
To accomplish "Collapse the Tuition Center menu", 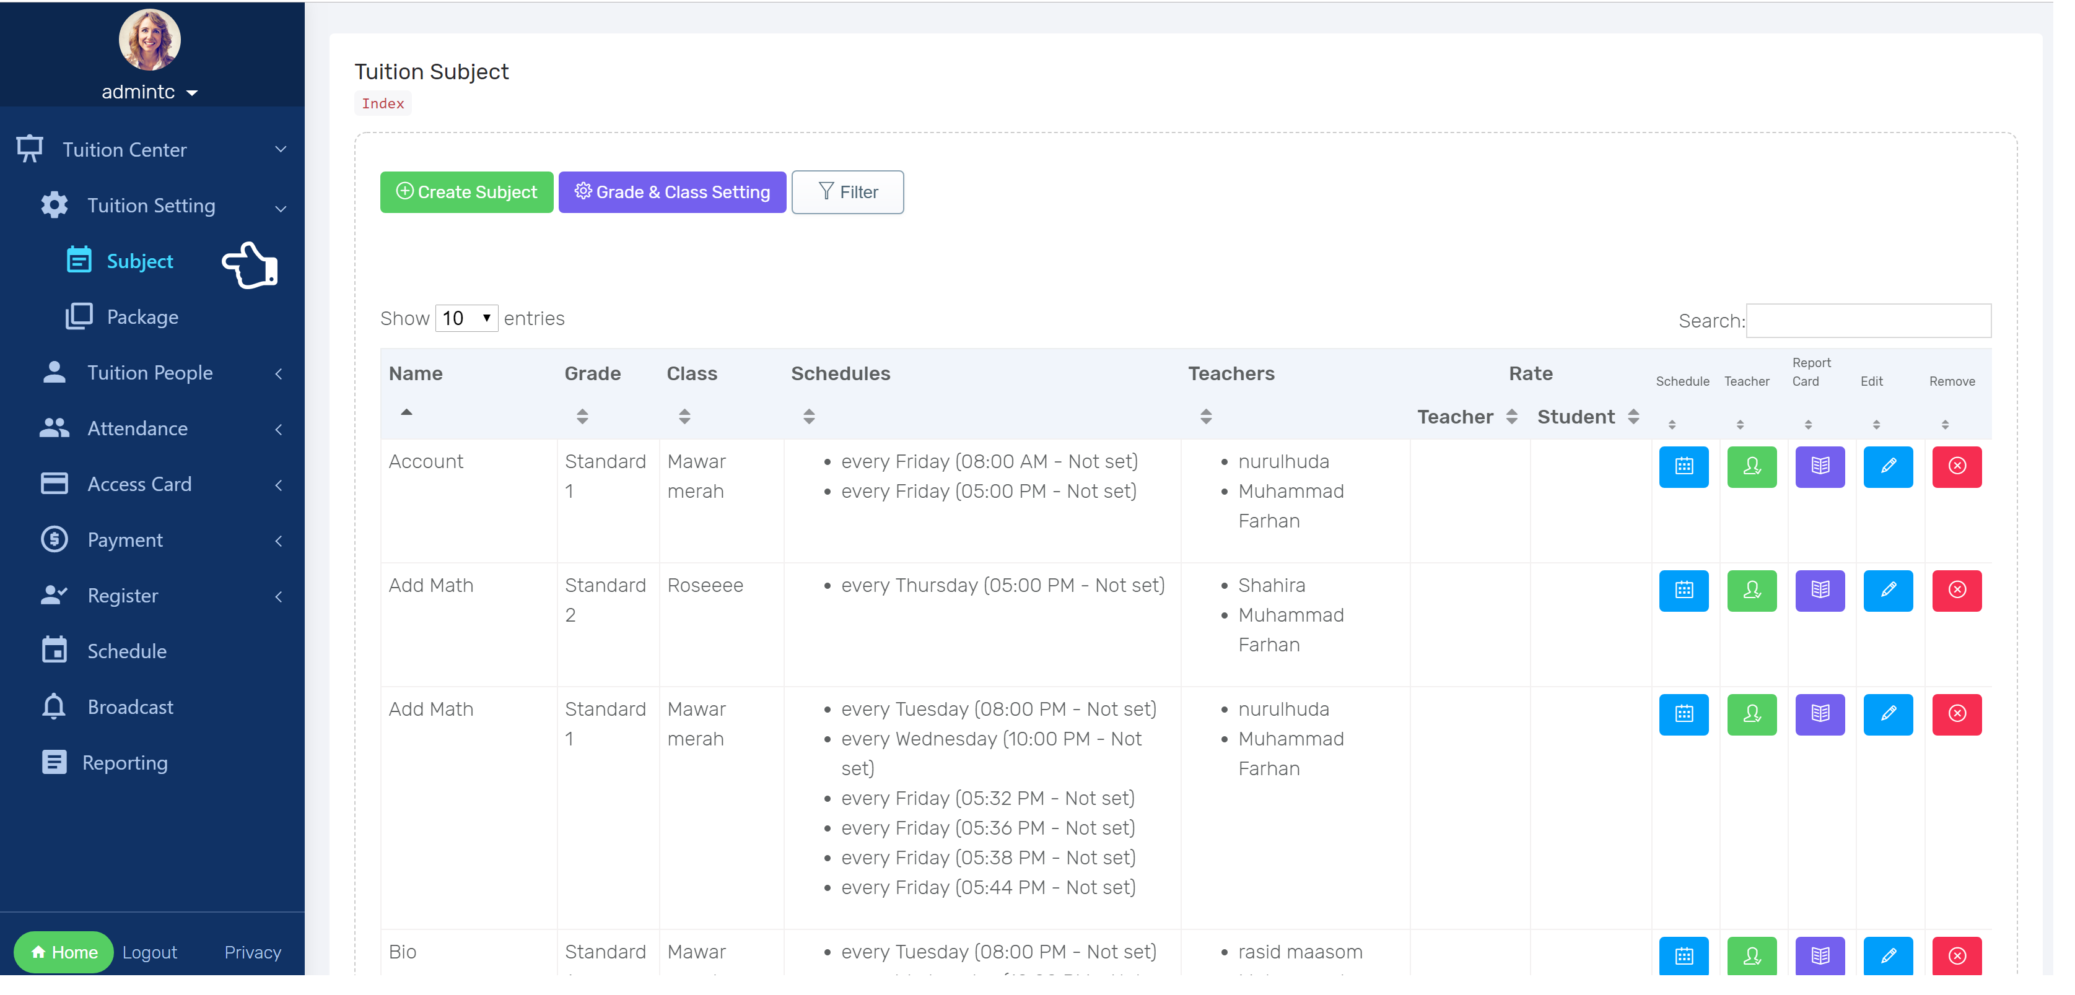I will pyautogui.click(x=151, y=150).
